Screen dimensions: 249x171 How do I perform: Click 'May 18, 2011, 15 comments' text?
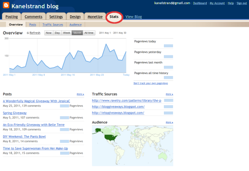21,153
